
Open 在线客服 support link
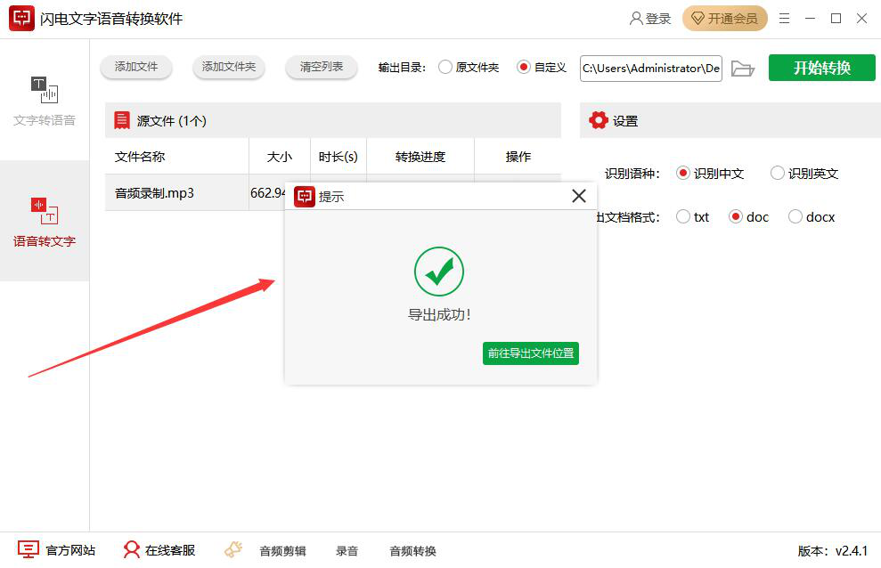169,550
